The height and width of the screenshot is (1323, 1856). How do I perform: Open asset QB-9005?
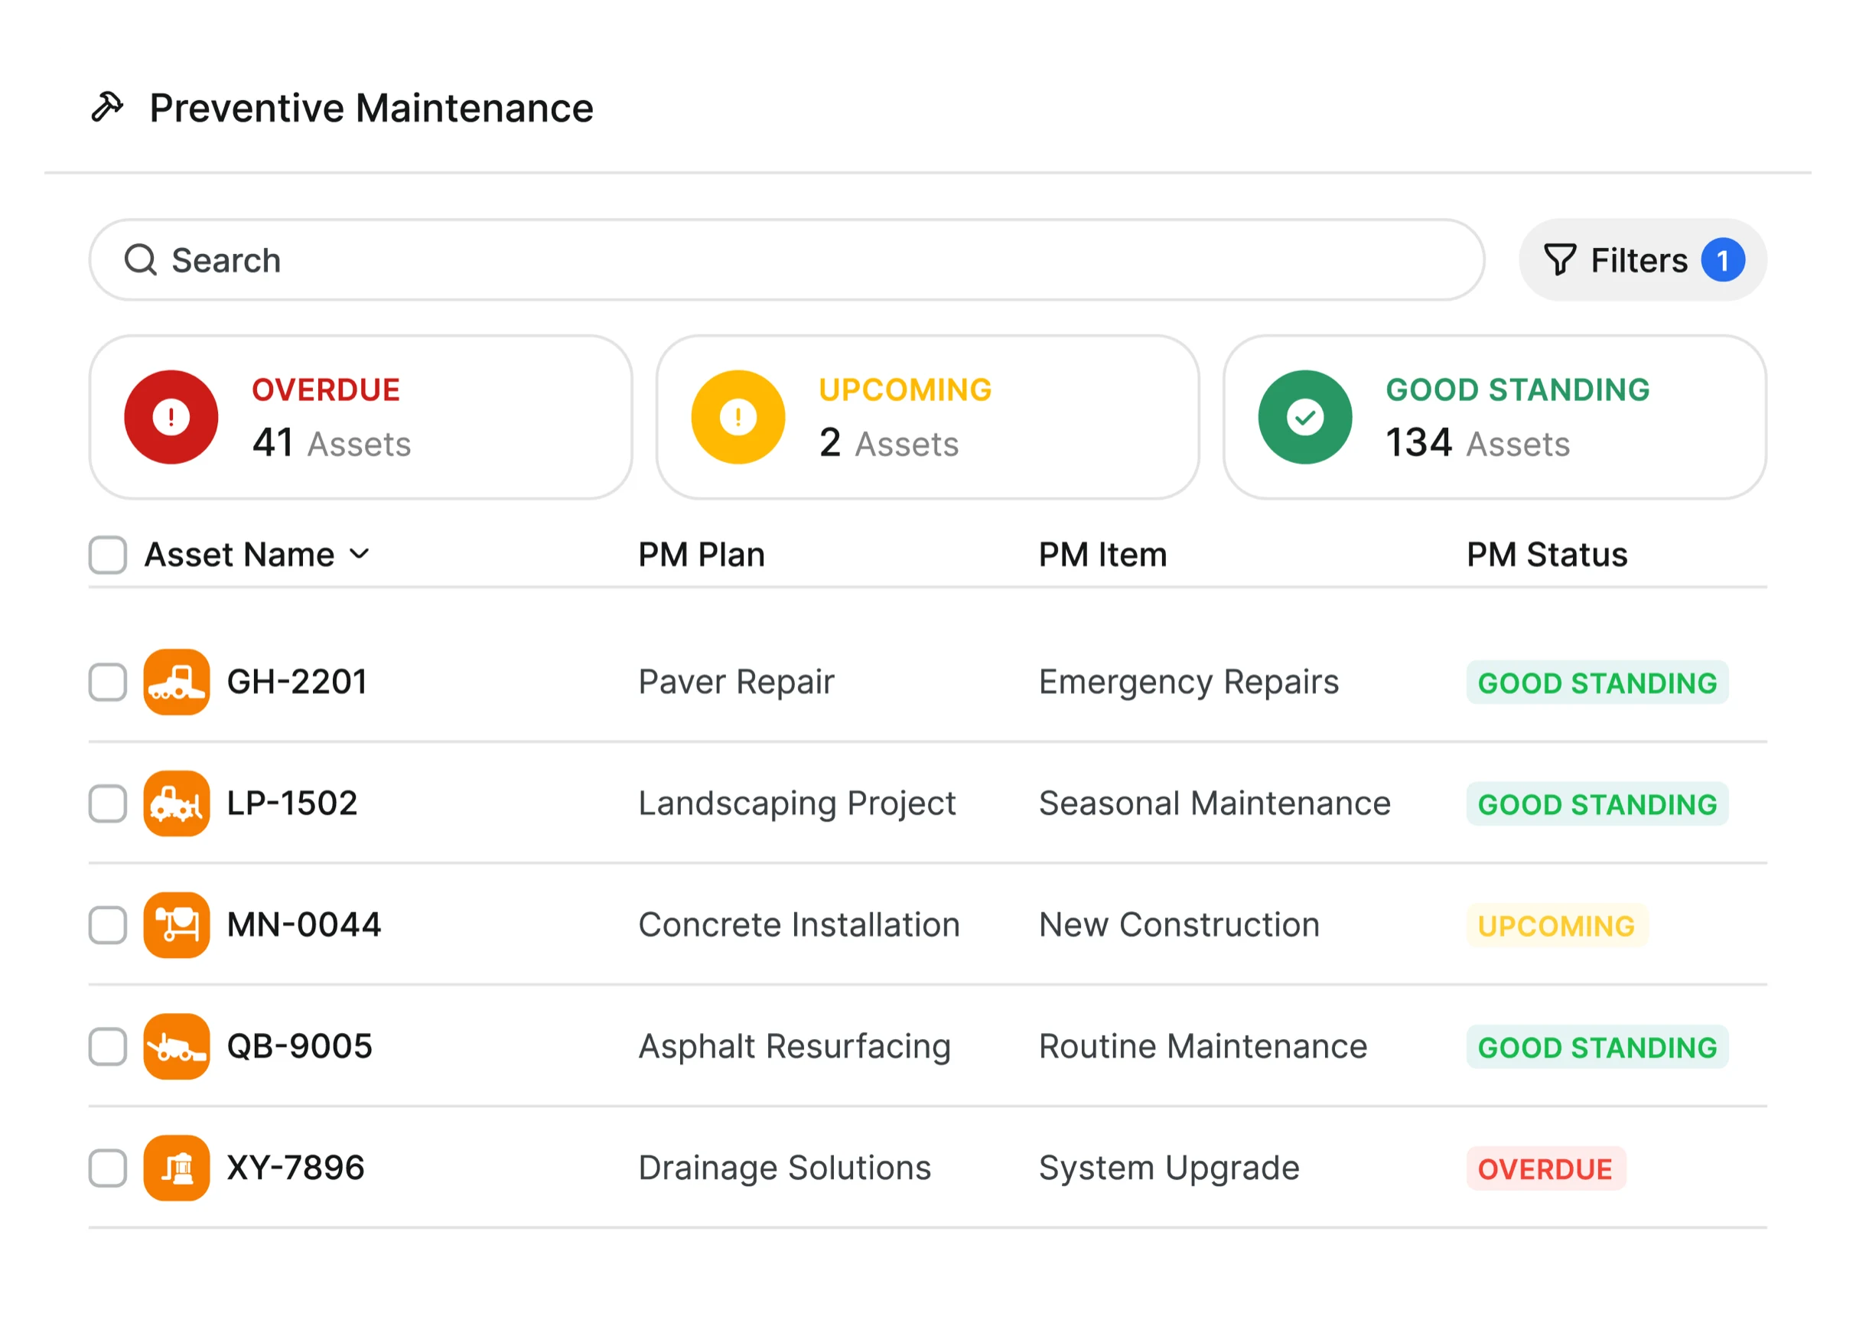(300, 1047)
